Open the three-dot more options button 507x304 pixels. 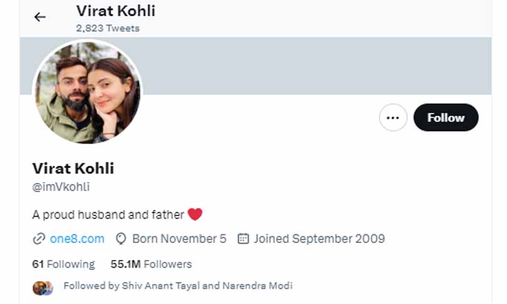[393, 117]
